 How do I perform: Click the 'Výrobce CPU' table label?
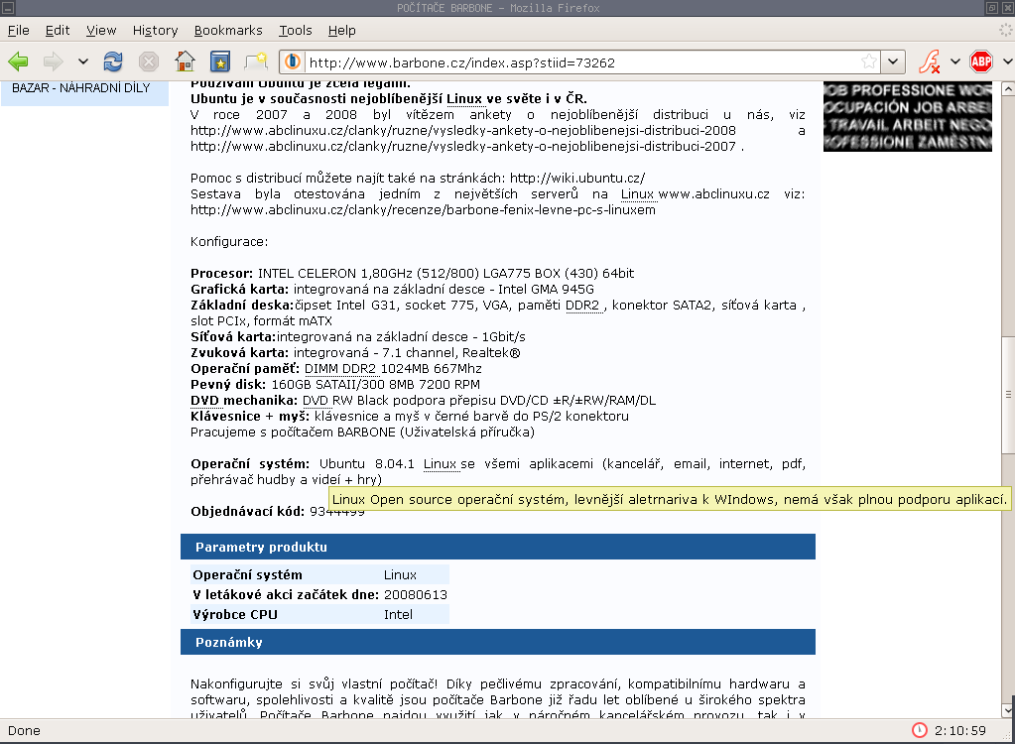point(235,615)
